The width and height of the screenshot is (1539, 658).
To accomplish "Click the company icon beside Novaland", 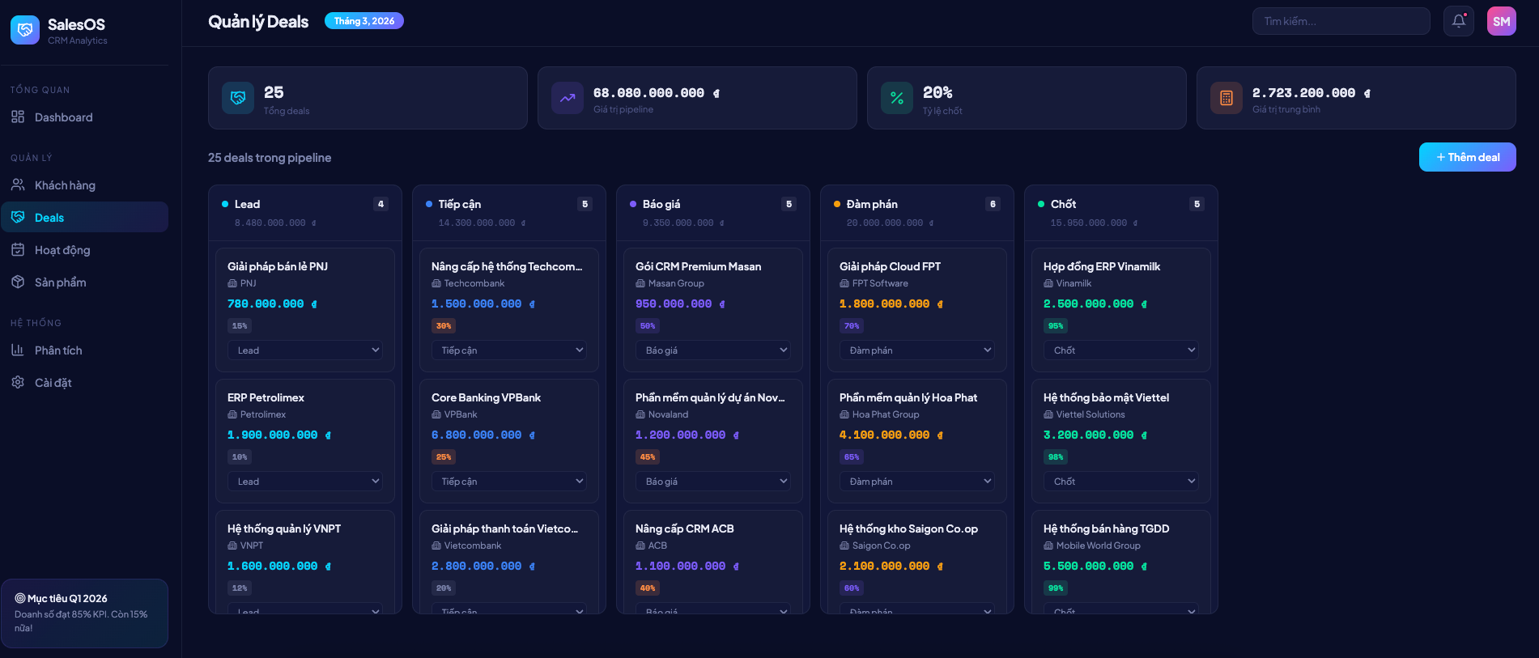I will pyautogui.click(x=640, y=415).
